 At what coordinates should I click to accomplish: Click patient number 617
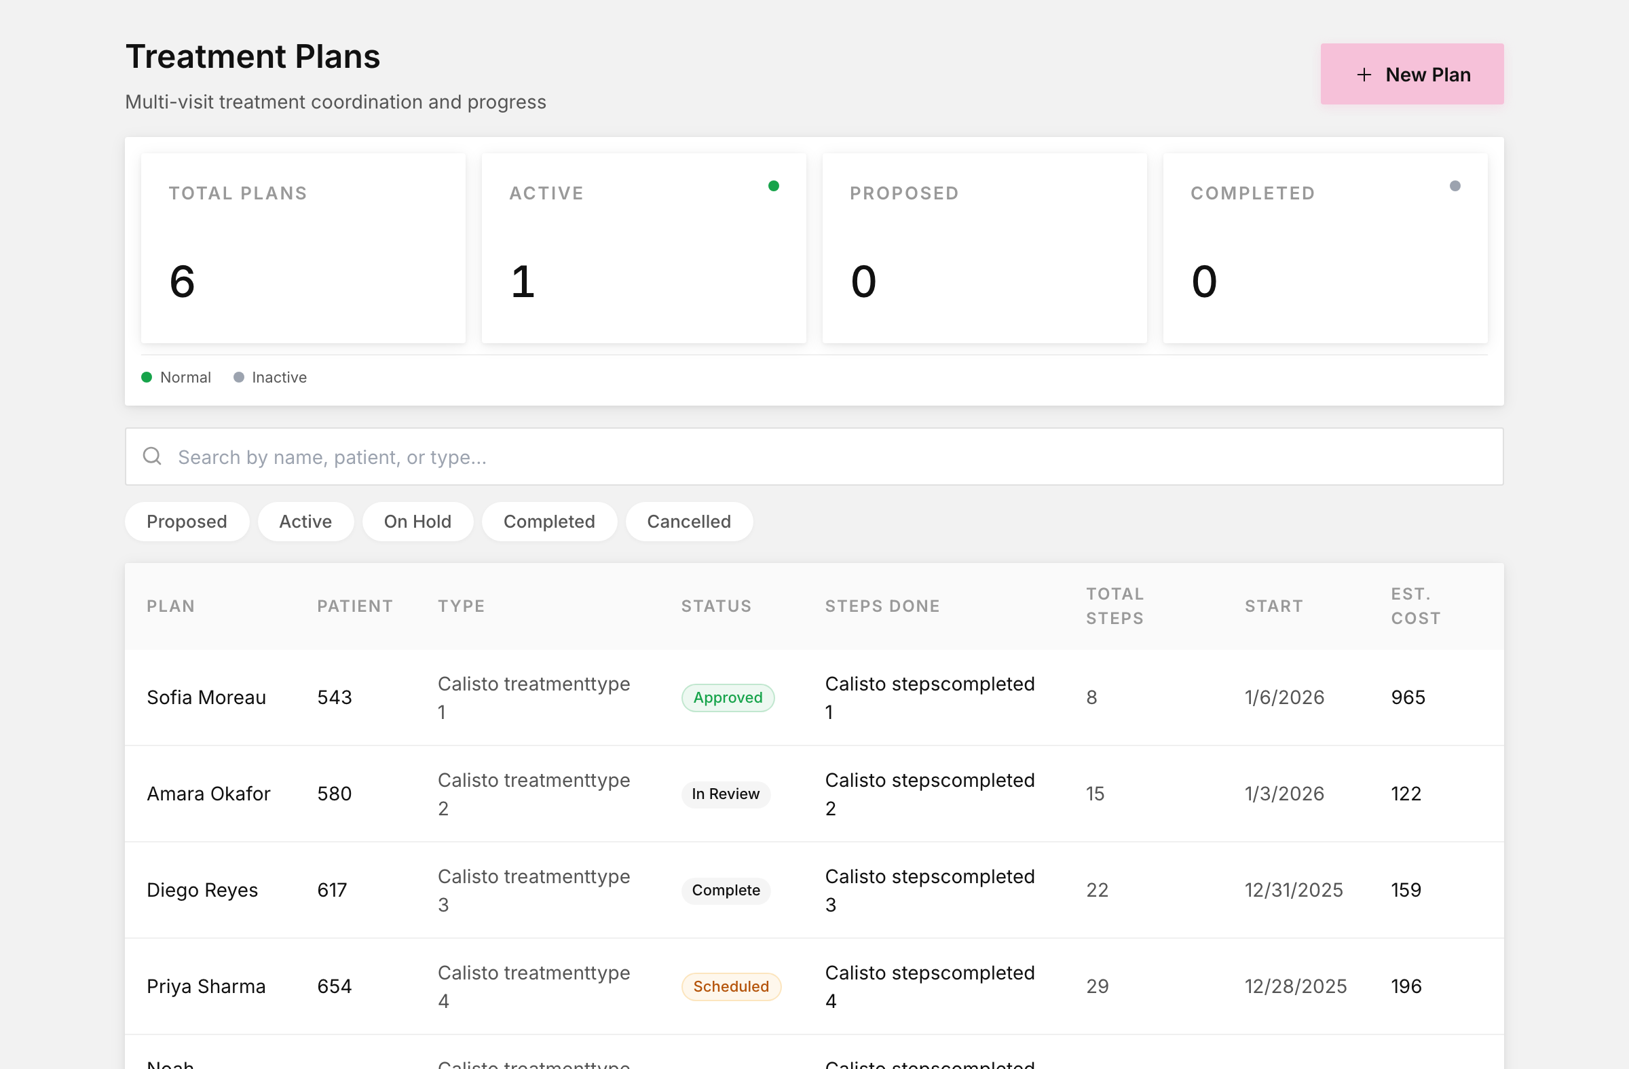tap(332, 891)
